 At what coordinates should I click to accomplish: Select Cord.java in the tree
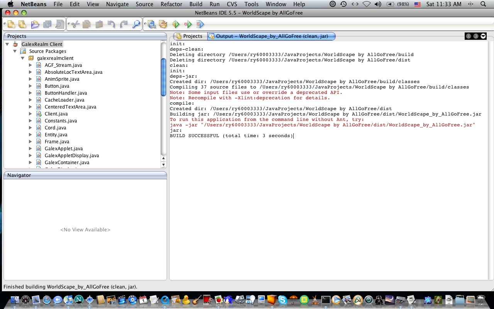55,128
